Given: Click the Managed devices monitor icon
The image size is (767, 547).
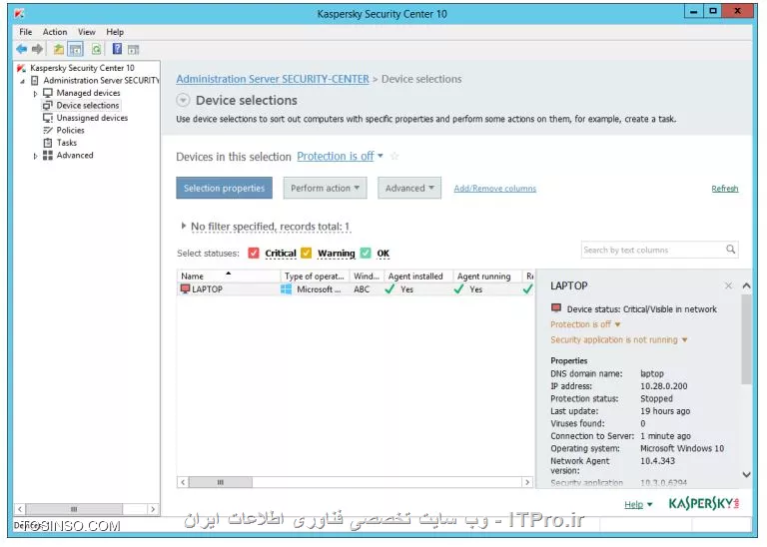Looking at the screenshot, I should tap(48, 93).
